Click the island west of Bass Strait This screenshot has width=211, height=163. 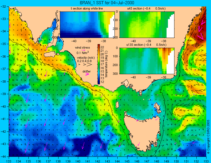coord(117,105)
